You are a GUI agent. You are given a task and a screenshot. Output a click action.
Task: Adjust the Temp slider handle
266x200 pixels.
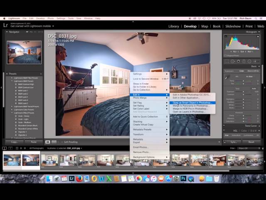[243, 81]
